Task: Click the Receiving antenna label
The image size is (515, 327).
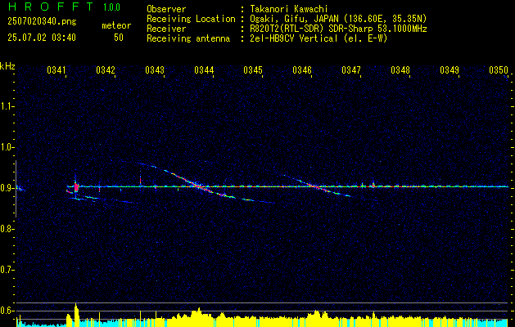Action: pos(188,38)
